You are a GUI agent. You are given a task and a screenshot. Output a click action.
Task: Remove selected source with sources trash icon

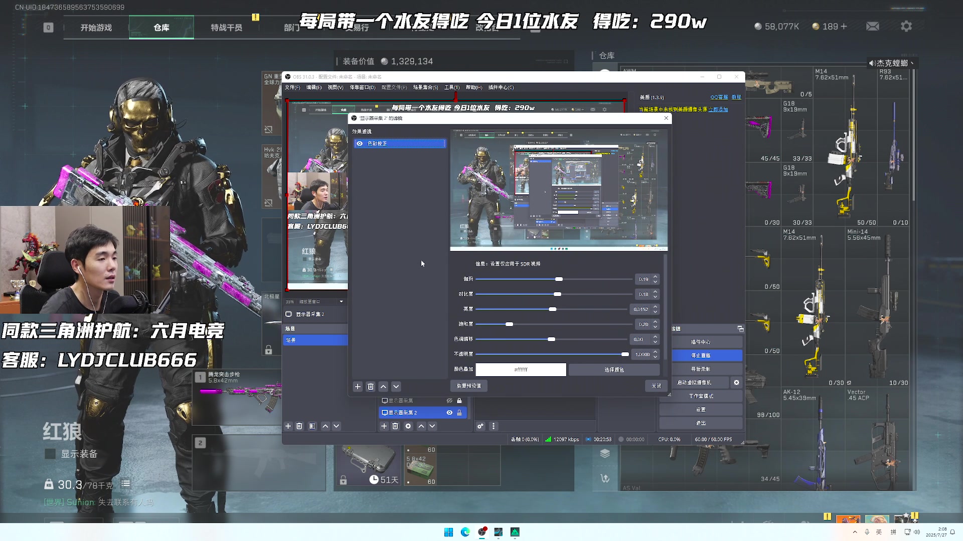coord(395,426)
